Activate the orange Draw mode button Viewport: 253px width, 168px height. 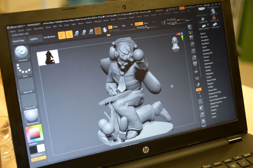(x=69, y=34)
